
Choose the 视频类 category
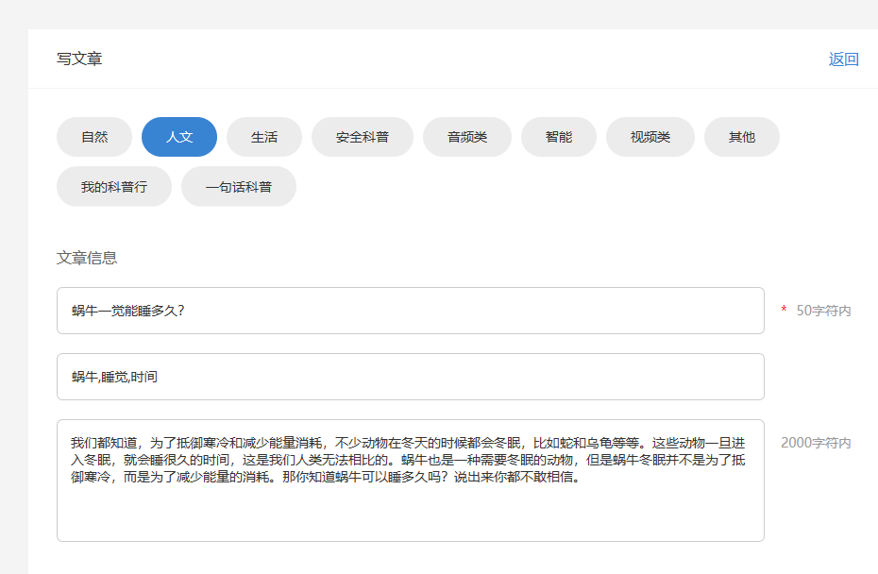(650, 137)
